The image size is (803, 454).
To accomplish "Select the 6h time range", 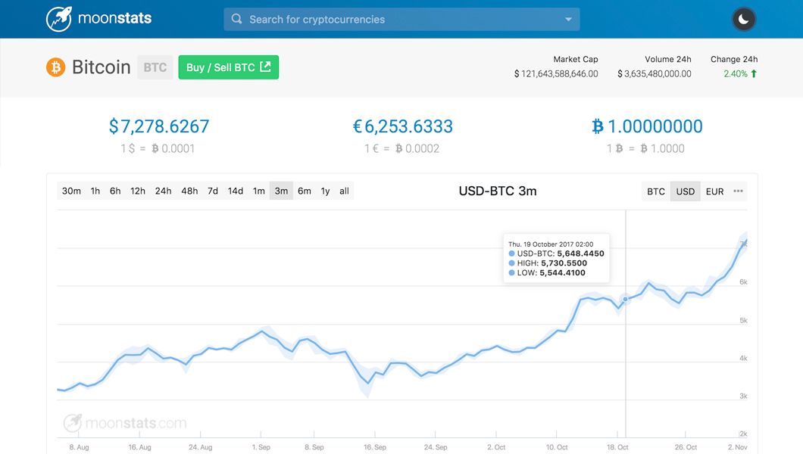I will coord(115,191).
